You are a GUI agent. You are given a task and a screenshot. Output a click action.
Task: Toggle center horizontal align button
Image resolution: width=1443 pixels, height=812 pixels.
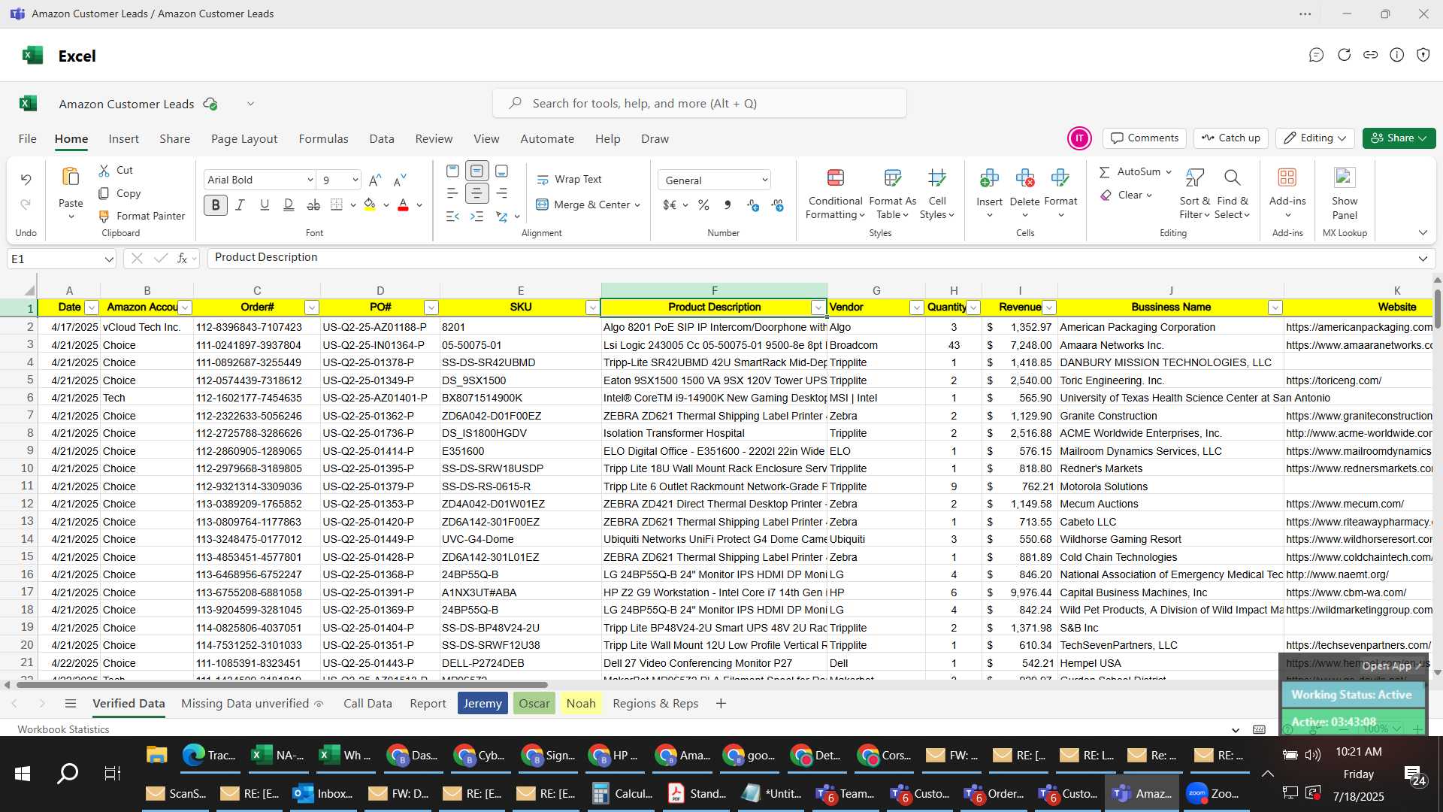point(476,193)
